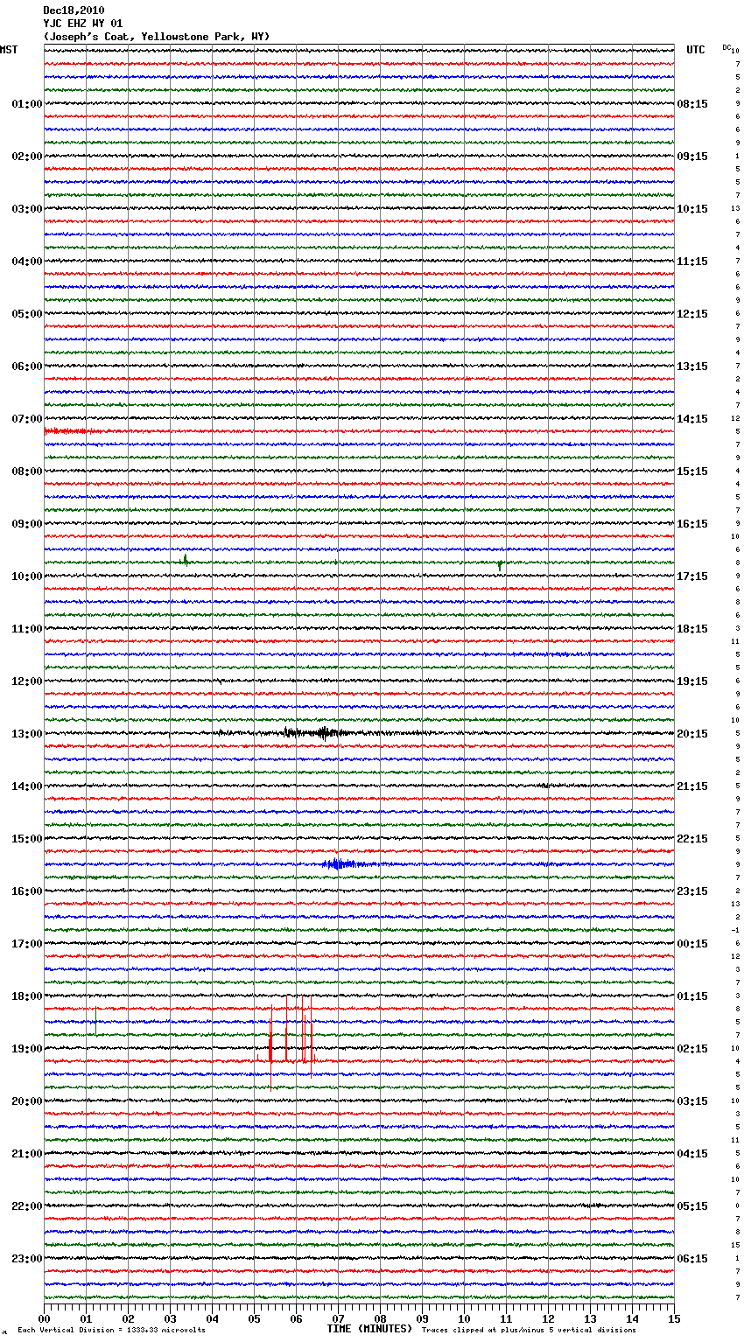Click the MST column label
This screenshot has height=1342, width=744.
coord(9,50)
